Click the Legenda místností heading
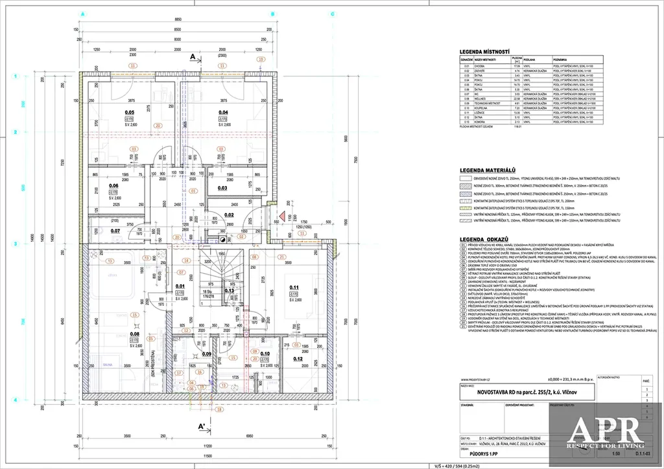 [484, 51]
